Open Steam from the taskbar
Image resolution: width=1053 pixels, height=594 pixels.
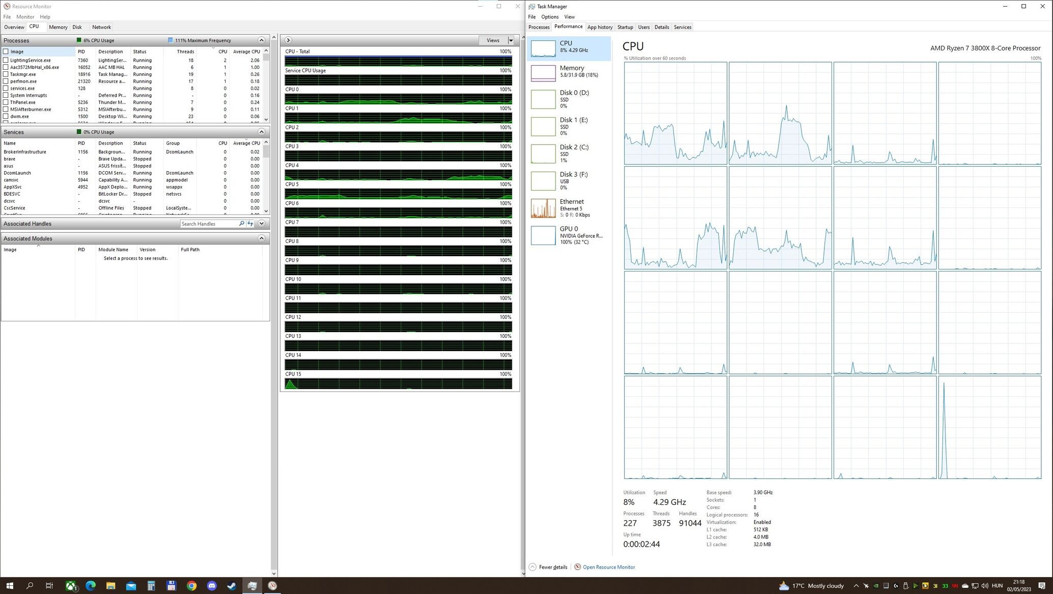[x=232, y=586]
